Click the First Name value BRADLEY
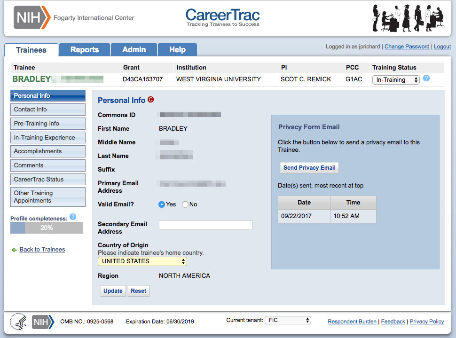 (x=173, y=128)
